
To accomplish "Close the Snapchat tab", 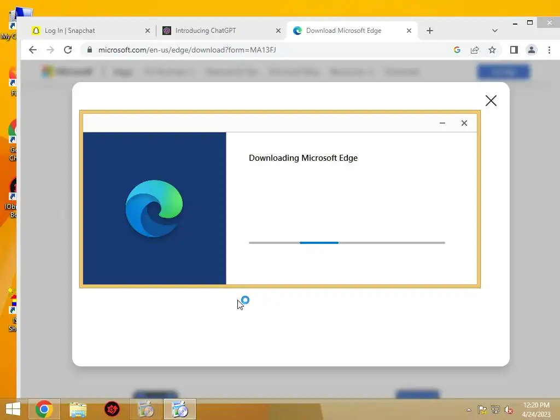I will (148, 31).
